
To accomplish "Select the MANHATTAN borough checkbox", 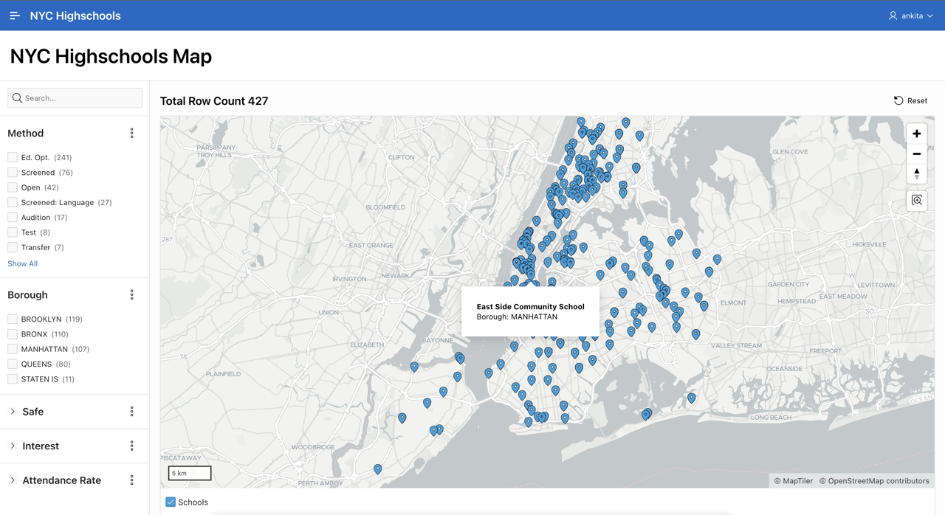I will pos(13,349).
